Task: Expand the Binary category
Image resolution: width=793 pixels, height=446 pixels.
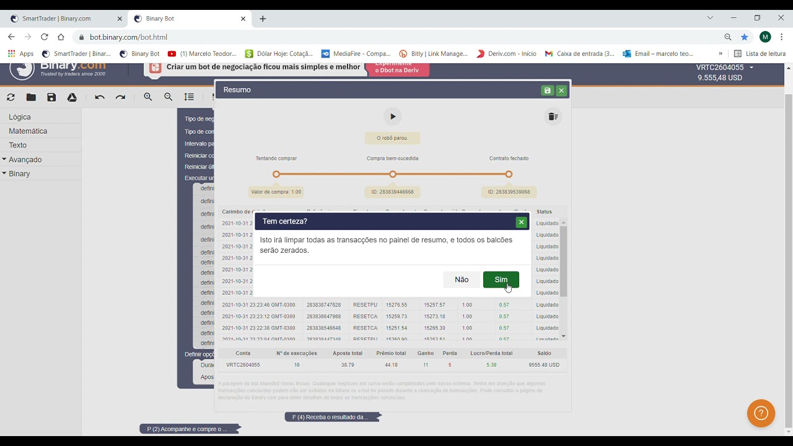Action: [x=19, y=174]
